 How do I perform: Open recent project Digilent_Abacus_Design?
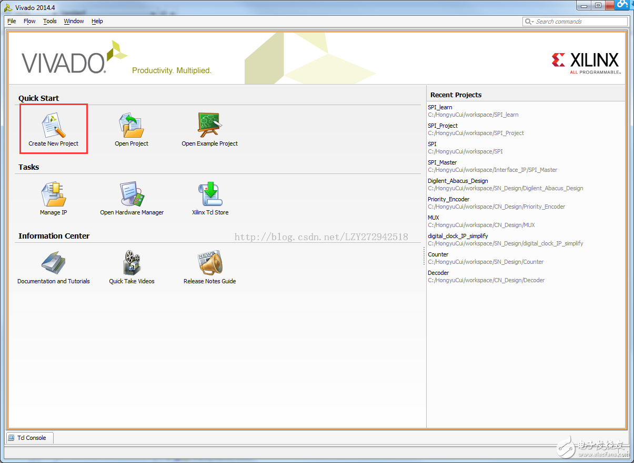click(x=458, y=181)
